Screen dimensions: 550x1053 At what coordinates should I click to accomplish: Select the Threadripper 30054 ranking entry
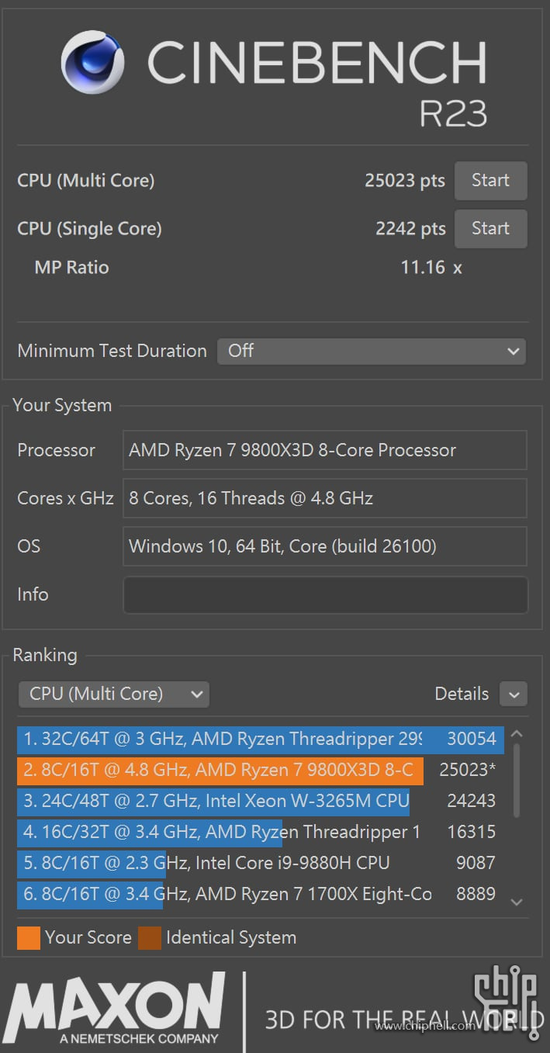tap(260, 739)
